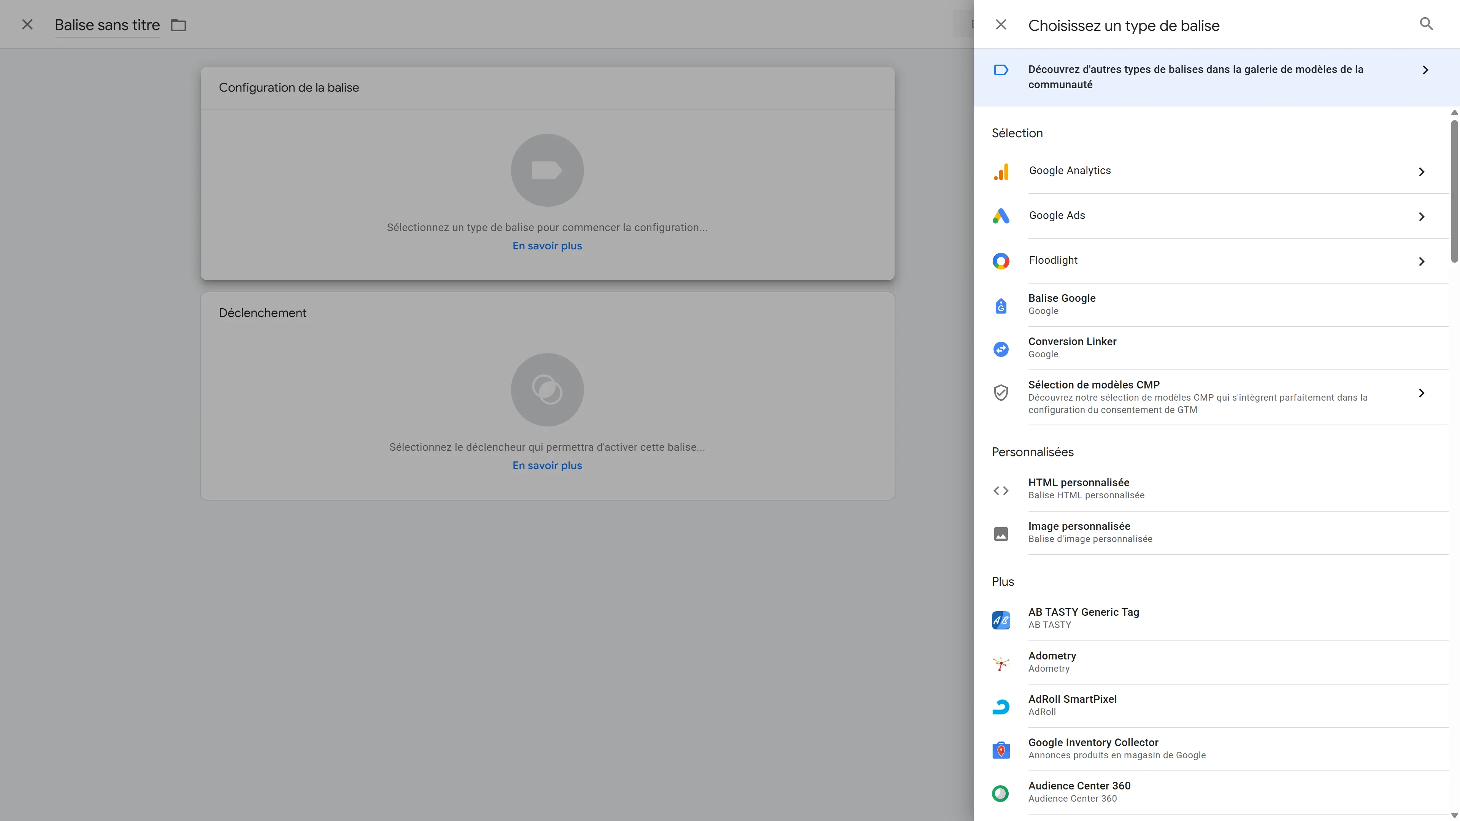Image resolution: width=1460 pixels, height=821 pixels.
Task: Click the AB TASTY Generic Tag icon
Action: [x=1001, y=620]
